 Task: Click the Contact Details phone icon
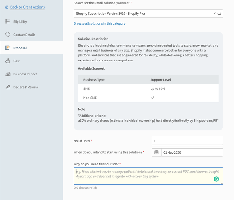pos(8,35)
